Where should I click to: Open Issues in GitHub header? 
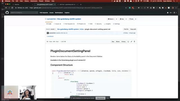pos(51,13)
